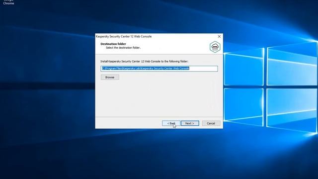This screenshot has height=179, width=318.
Task: Click the Kaspersky Web Console header icon
Action: 215,47
